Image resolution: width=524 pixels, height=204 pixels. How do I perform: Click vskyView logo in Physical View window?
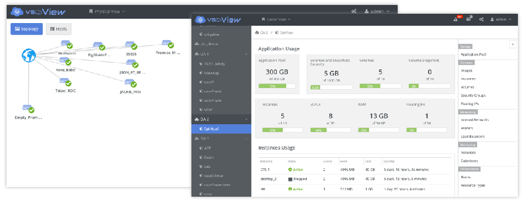tap(39, 12)
